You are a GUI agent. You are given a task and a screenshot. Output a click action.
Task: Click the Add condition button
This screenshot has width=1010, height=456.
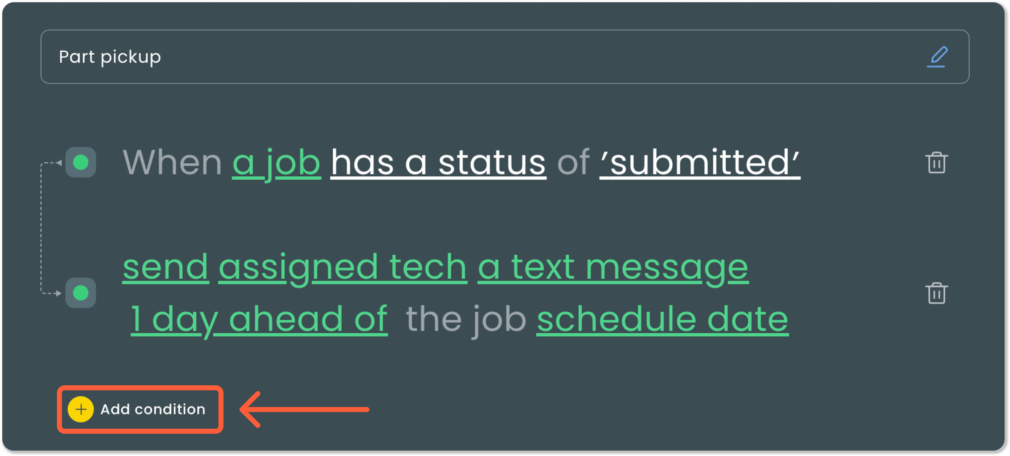pyautogui.click(x=139, y=410)
